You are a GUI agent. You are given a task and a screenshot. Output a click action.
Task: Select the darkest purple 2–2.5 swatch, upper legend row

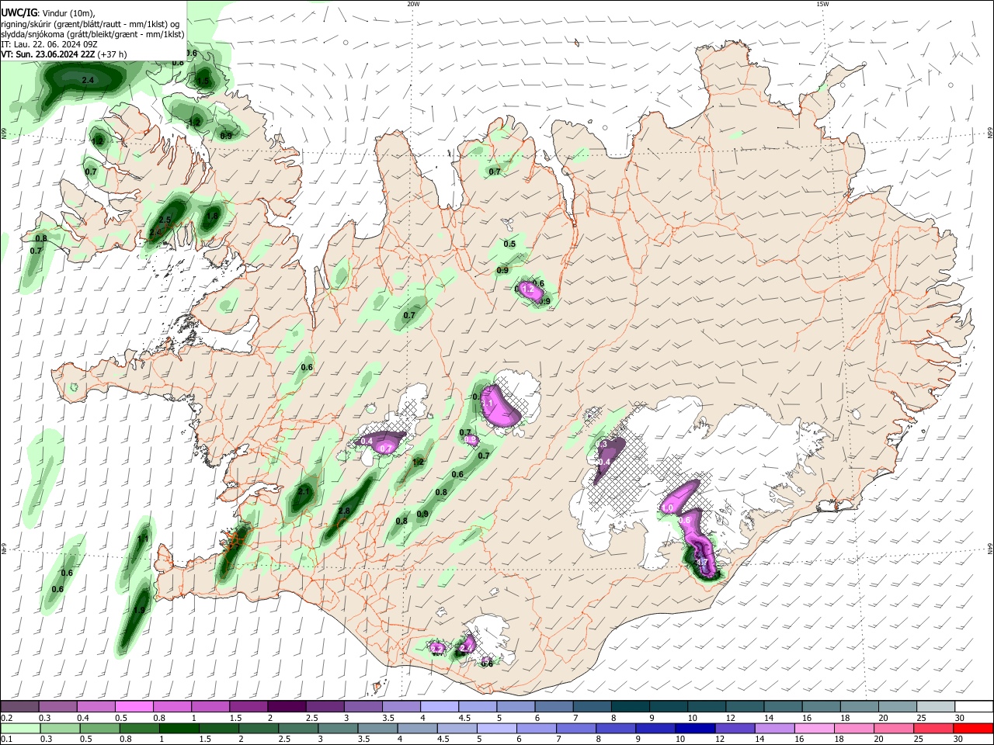pos(286,706)
